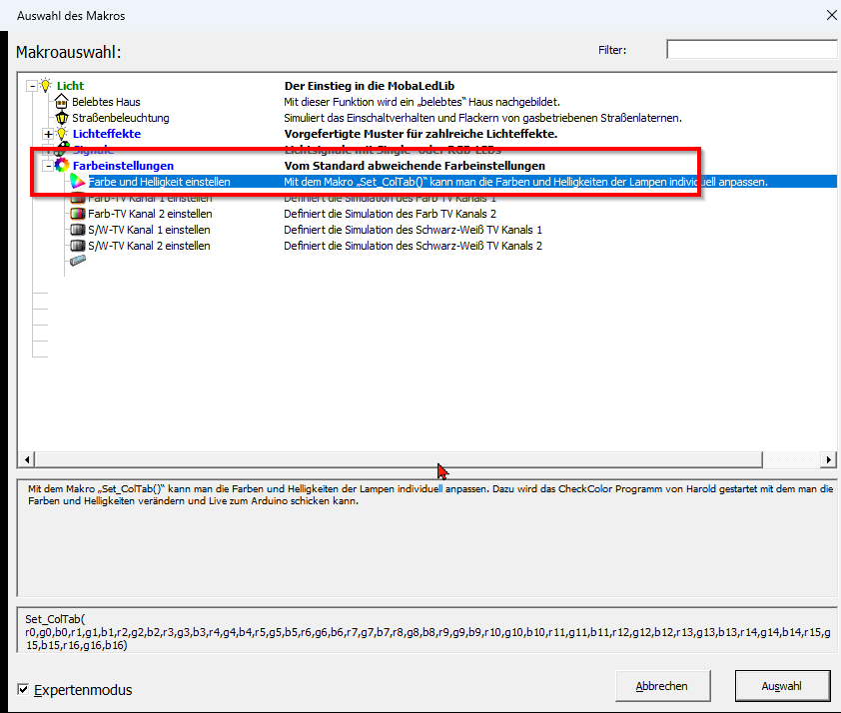Click the colorful triangle icon for Farbe und Helligkeit
Image resolution: width=841 pixels, height=713 pixels.
pos(77,182)
